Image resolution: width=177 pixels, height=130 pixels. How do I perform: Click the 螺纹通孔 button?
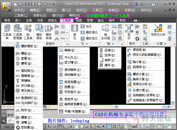(x=89, y=32)
